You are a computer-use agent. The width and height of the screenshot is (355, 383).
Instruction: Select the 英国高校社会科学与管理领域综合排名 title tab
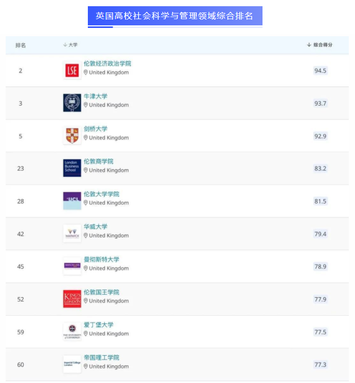(x=175, y=16)
